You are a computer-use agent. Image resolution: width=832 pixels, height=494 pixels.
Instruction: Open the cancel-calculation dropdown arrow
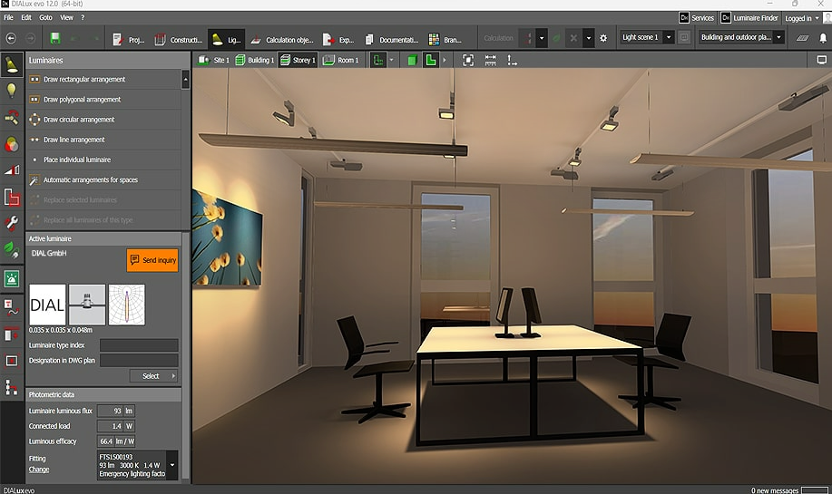pyautogui.click(x=589, y=38)
